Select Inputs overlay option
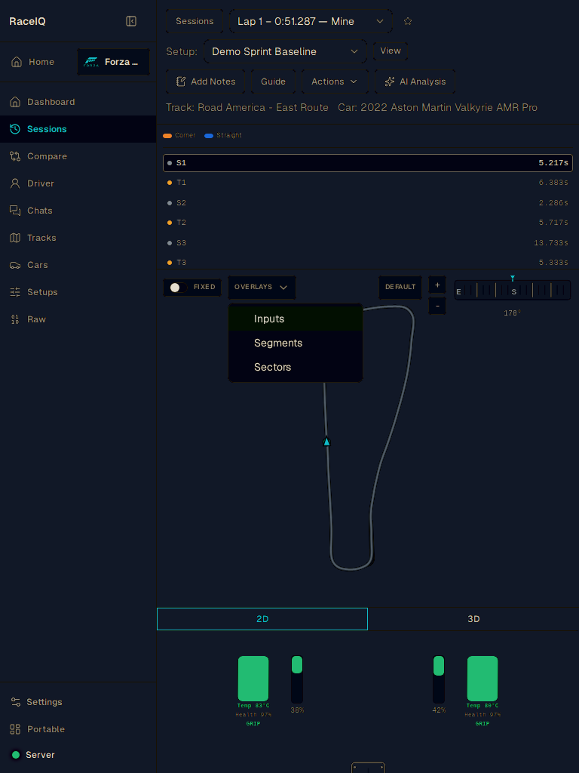 (x=296, y=319)
